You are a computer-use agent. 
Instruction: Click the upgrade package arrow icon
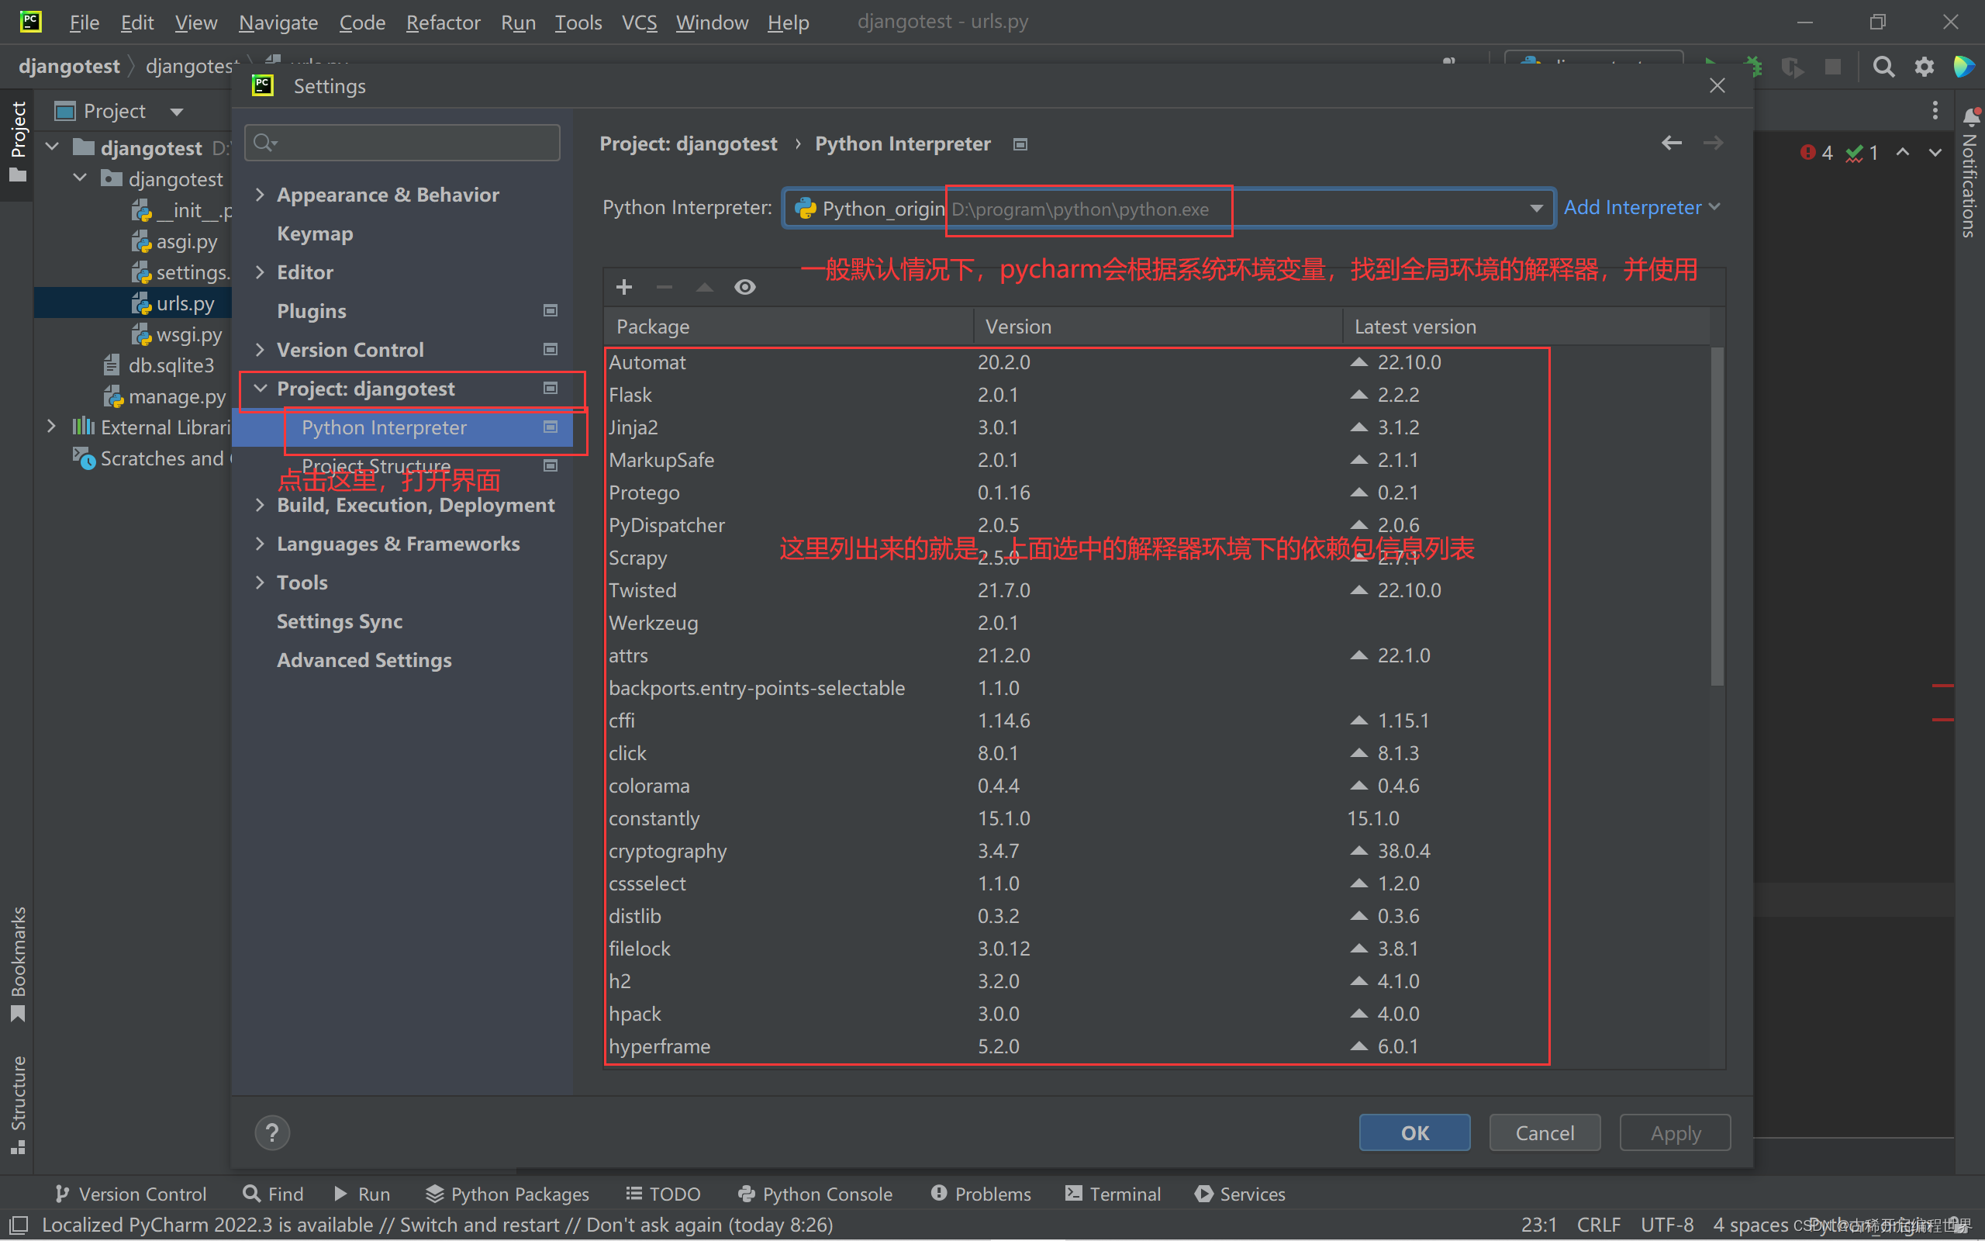click(x=705, y=286)
